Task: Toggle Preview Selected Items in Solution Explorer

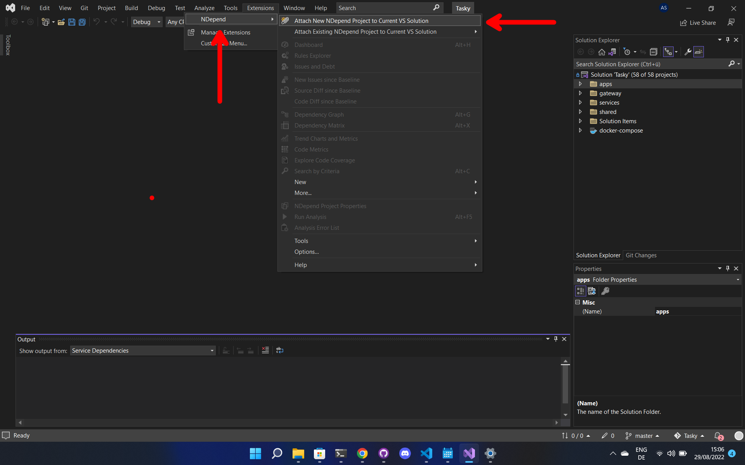Action: pyautogui.click(x=698, y=52)
